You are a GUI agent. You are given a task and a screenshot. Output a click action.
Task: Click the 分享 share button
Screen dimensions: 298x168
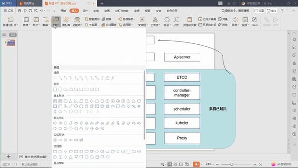[259, 11]
